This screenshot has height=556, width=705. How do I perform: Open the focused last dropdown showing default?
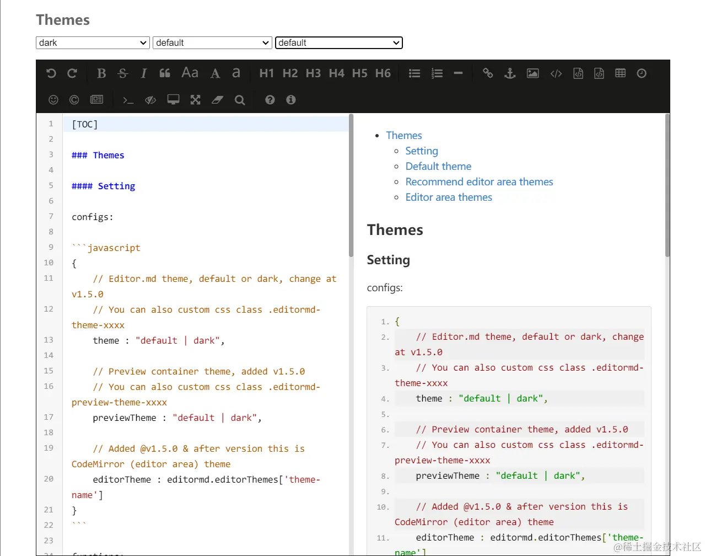click(x=339, y=42)
